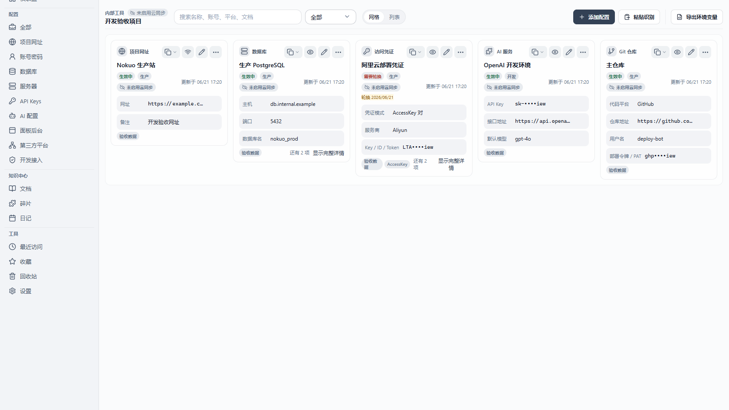
Task: Select API Keys in sidebar
Action: 49,101
